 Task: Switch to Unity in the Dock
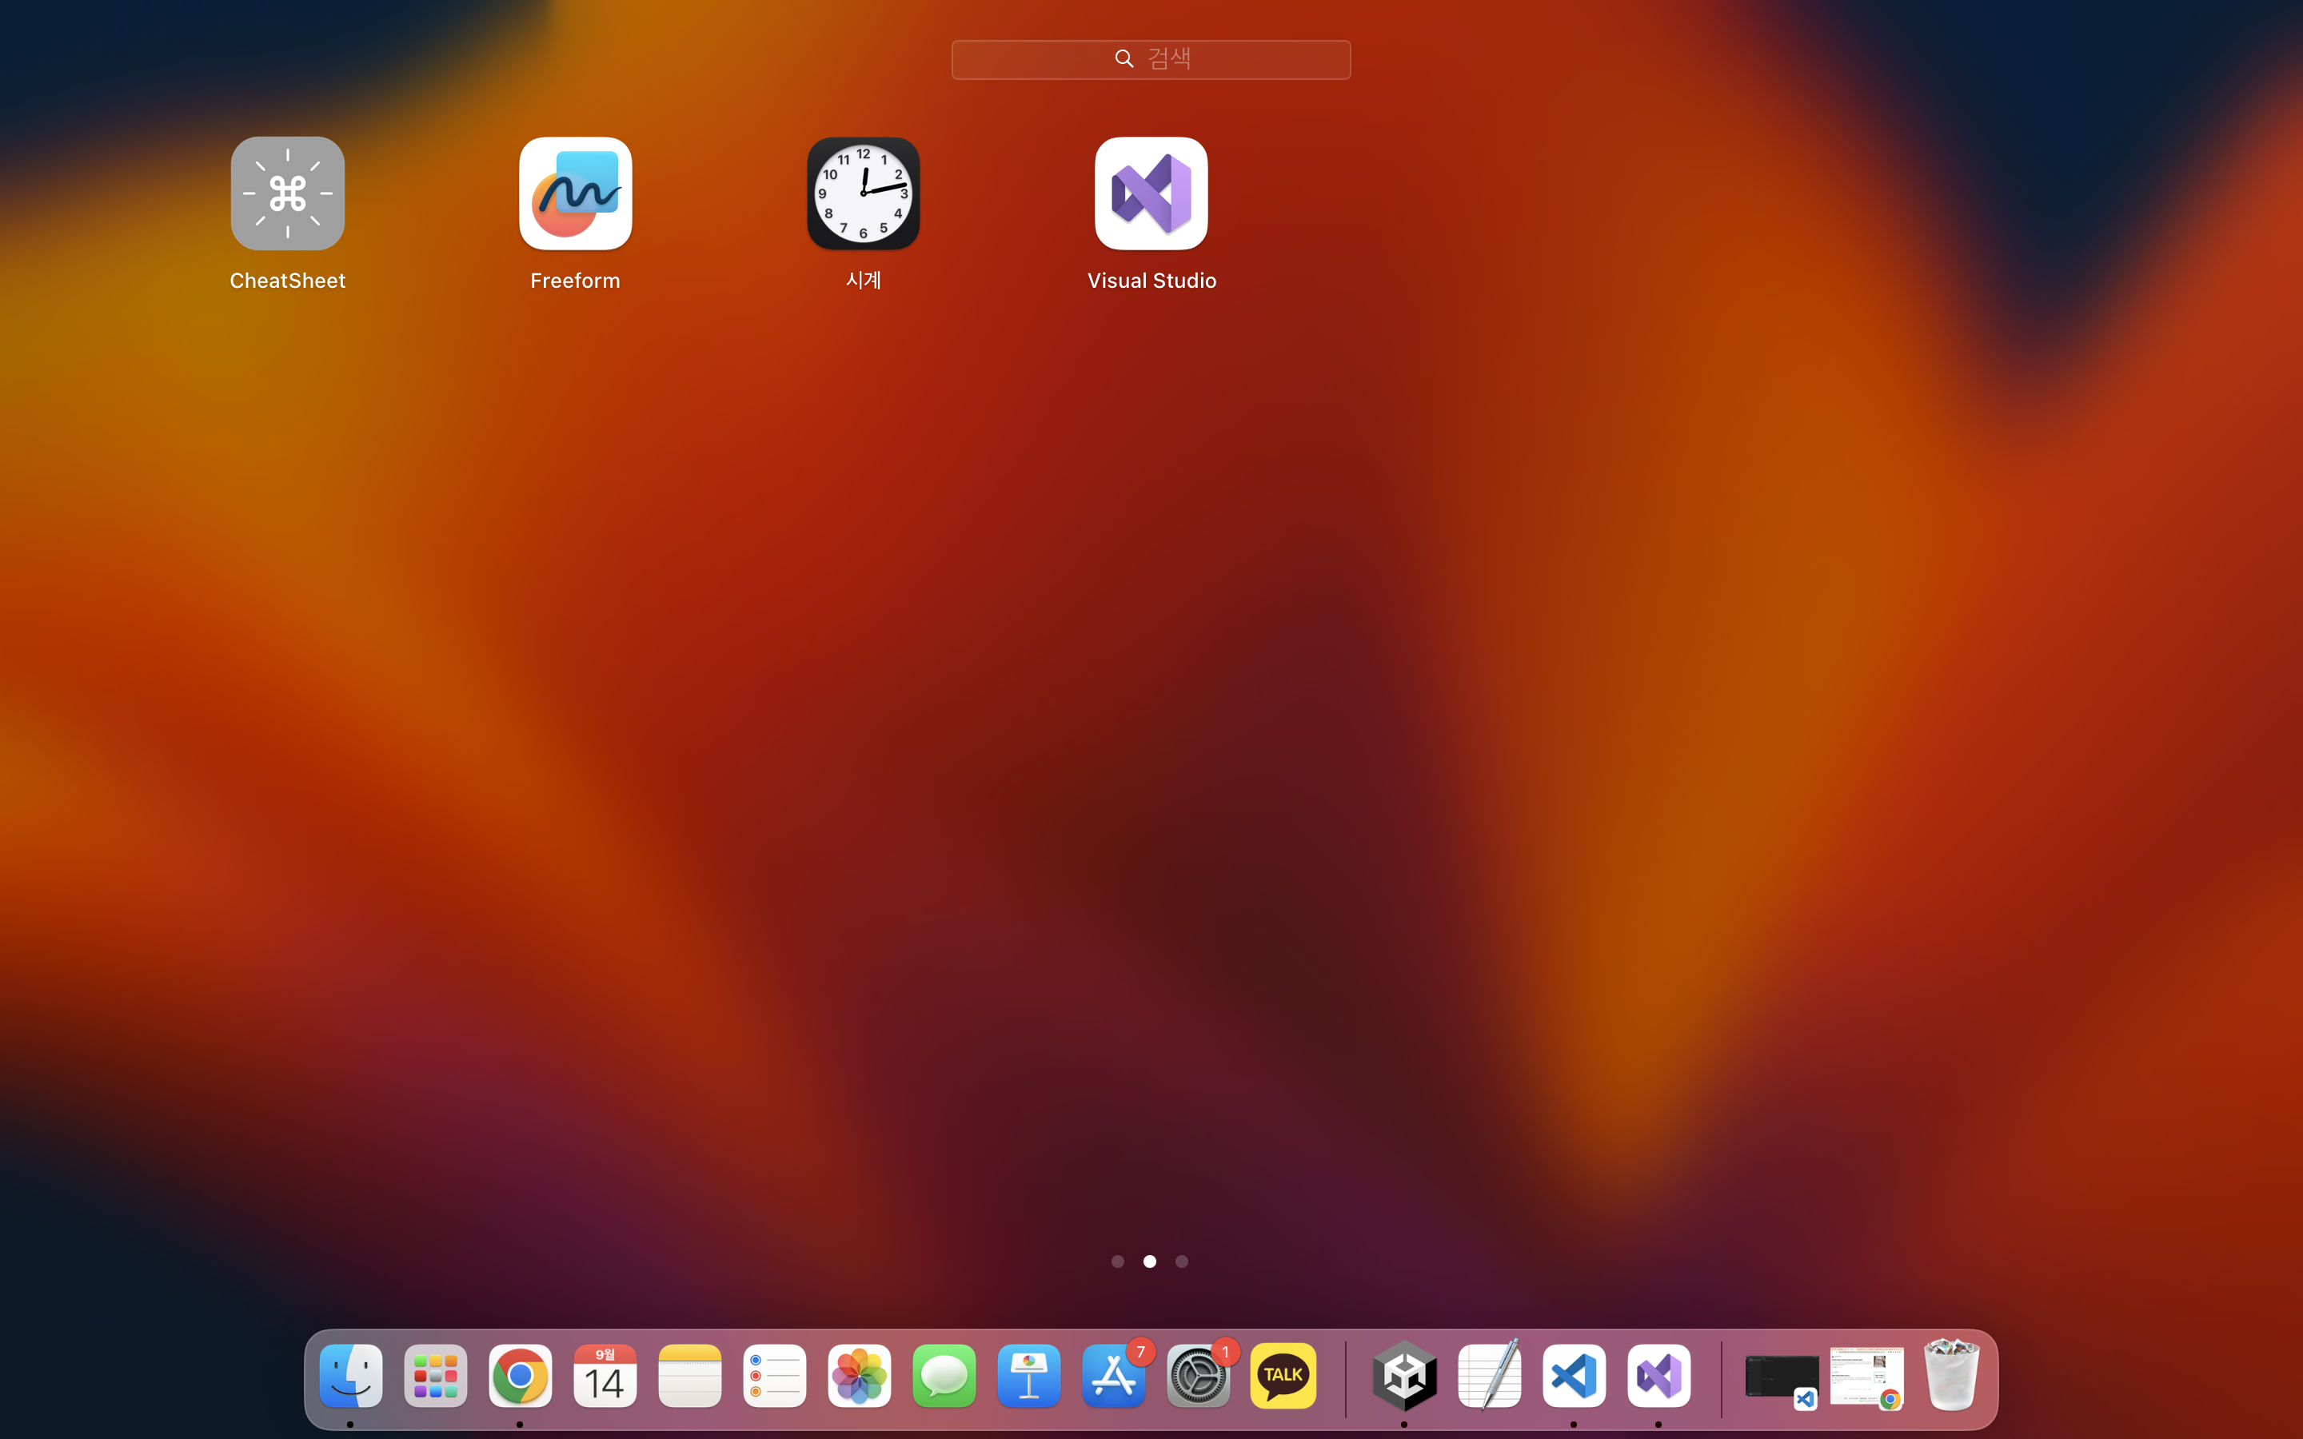coord(1405,1376)
